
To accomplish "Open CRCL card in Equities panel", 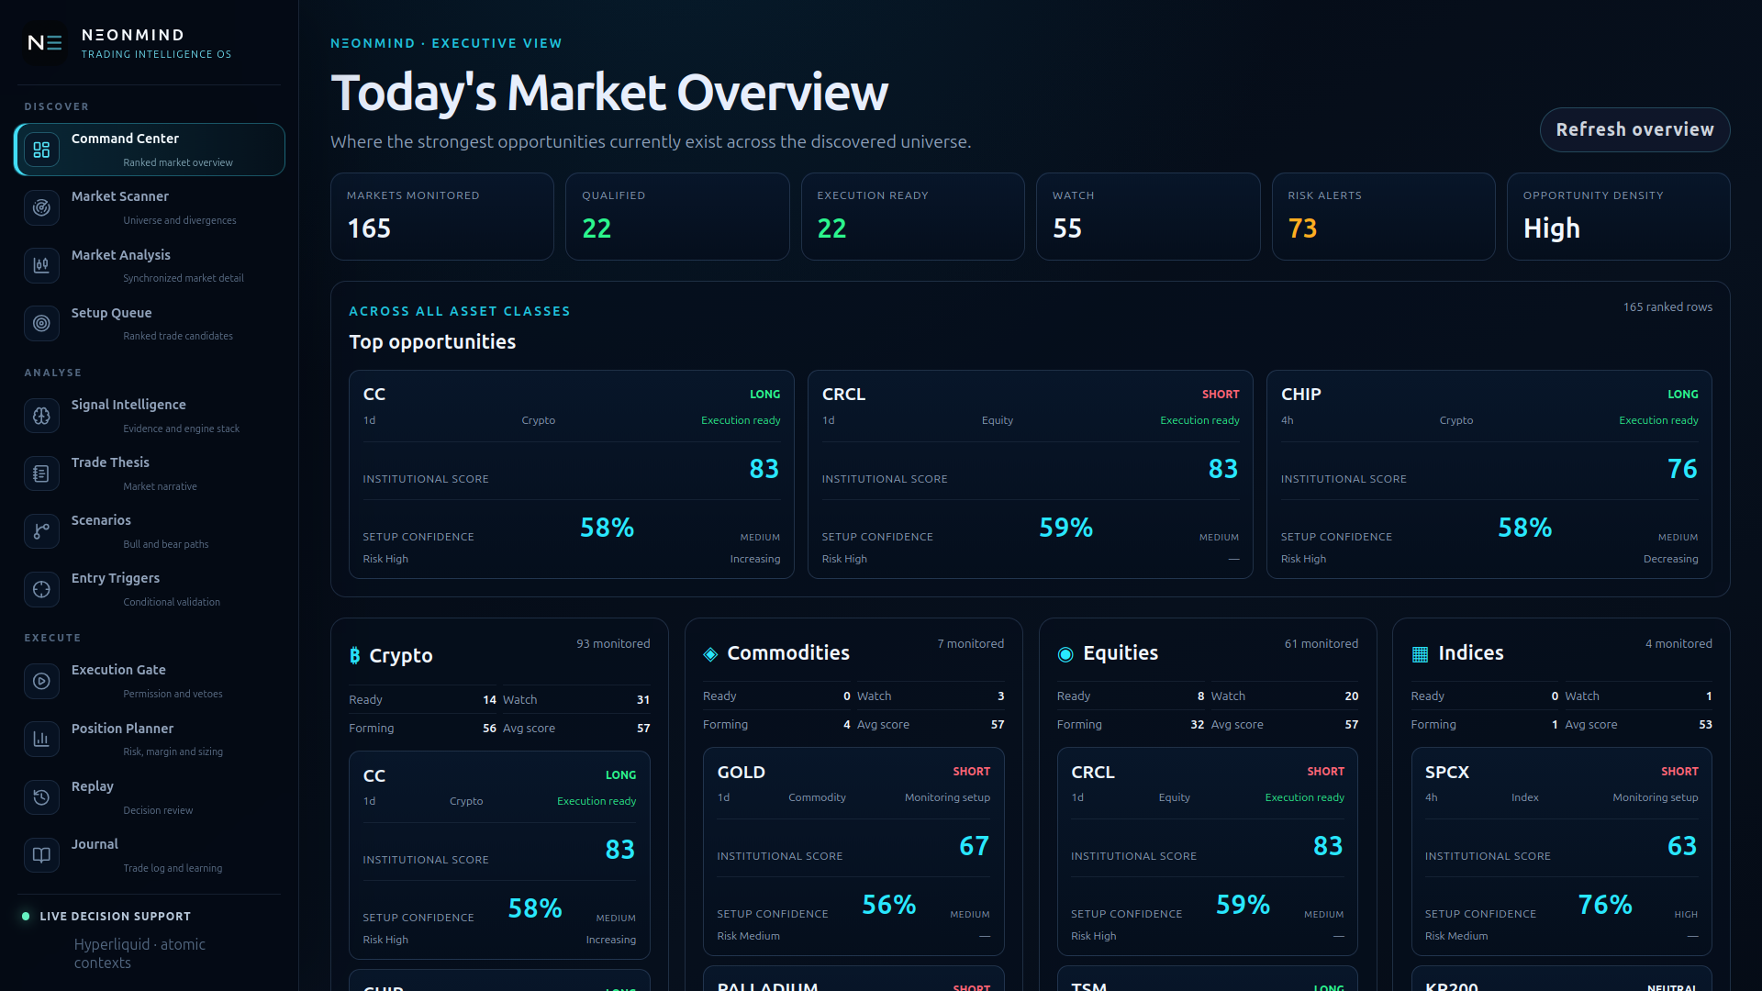I will [1208, 852].
